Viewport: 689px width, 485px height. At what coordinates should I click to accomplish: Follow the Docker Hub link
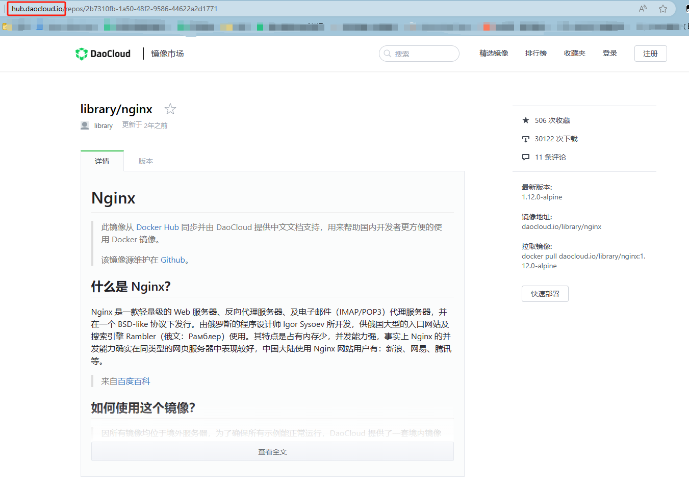coord(158,227)
